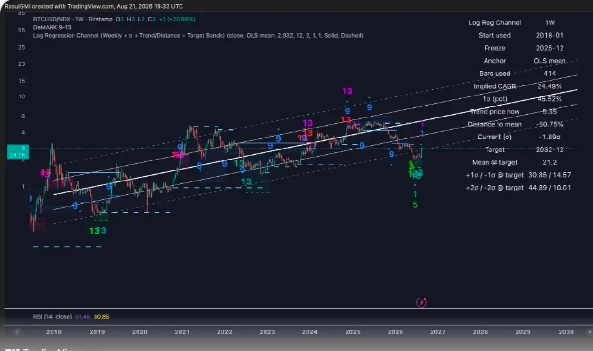Click the 'Mean @ target' label
Viewport: 593px width, 351px height.
495,162
